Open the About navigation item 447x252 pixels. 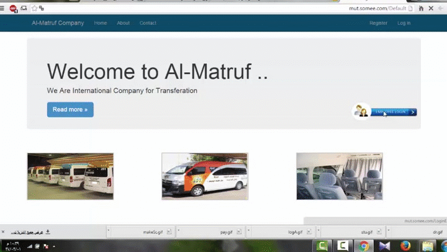[x=123, y=23]
